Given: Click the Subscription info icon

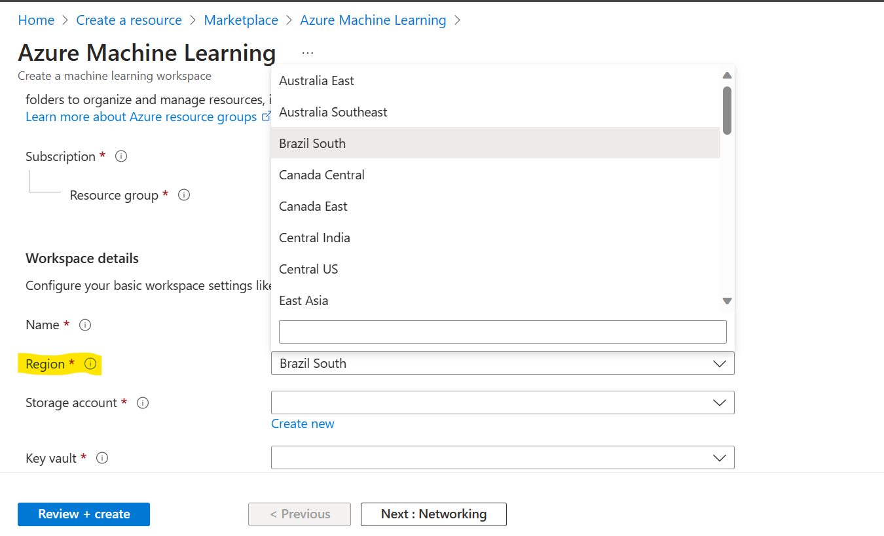Looking at the screenshot, I should pyautogui.click(x=121, y=156).
